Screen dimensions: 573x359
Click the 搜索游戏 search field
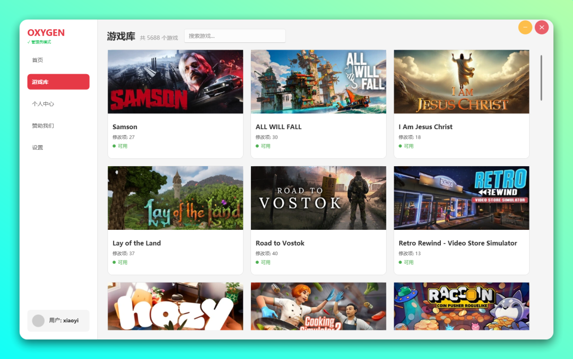coord(235,36)
